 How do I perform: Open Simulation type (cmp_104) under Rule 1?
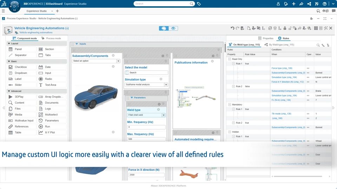click(284, 77)
